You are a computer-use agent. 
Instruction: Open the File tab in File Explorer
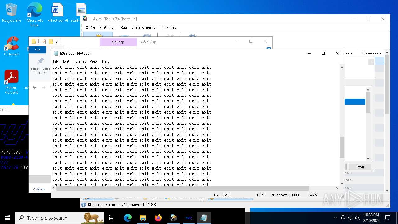(37, 50)
